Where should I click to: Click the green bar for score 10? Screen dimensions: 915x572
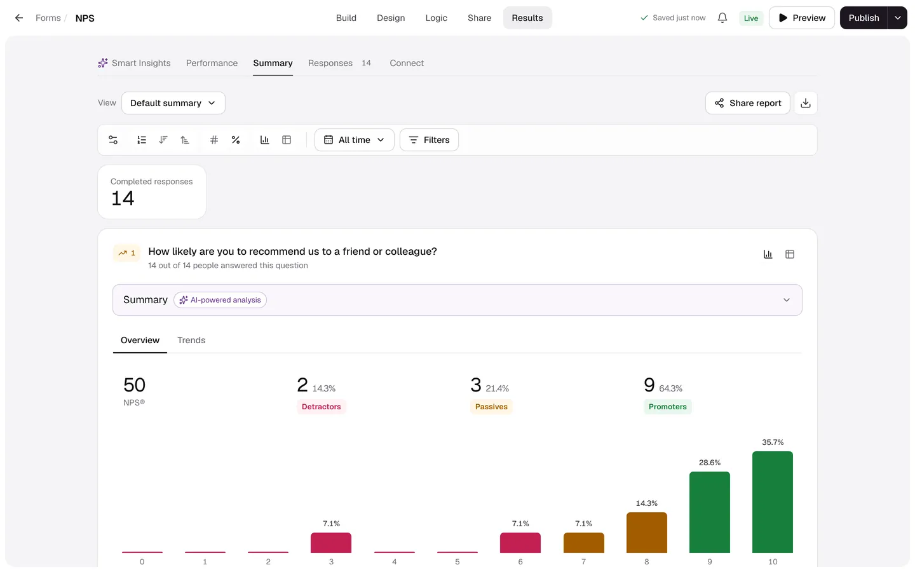pos(773,502)
